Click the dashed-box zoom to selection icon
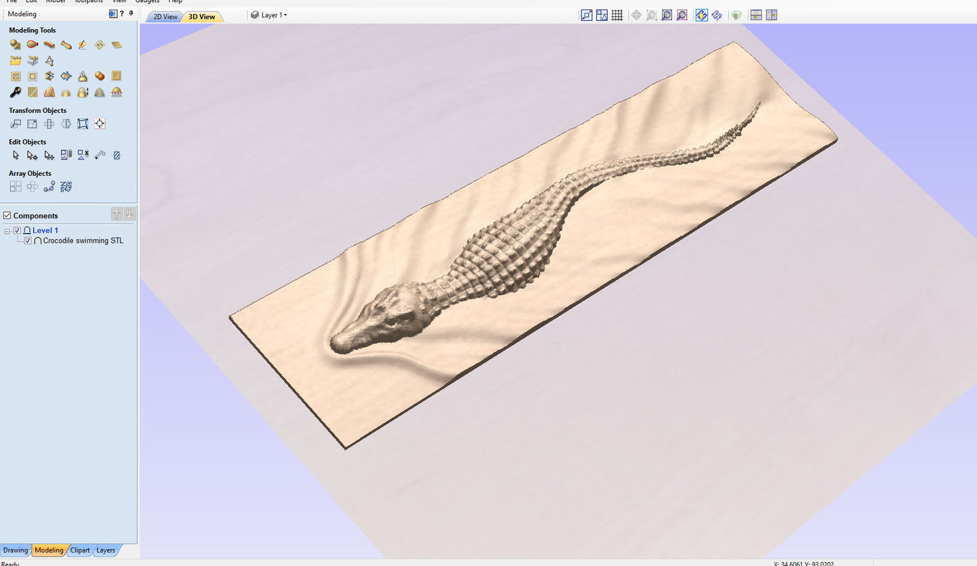 [x=682, y=15]
